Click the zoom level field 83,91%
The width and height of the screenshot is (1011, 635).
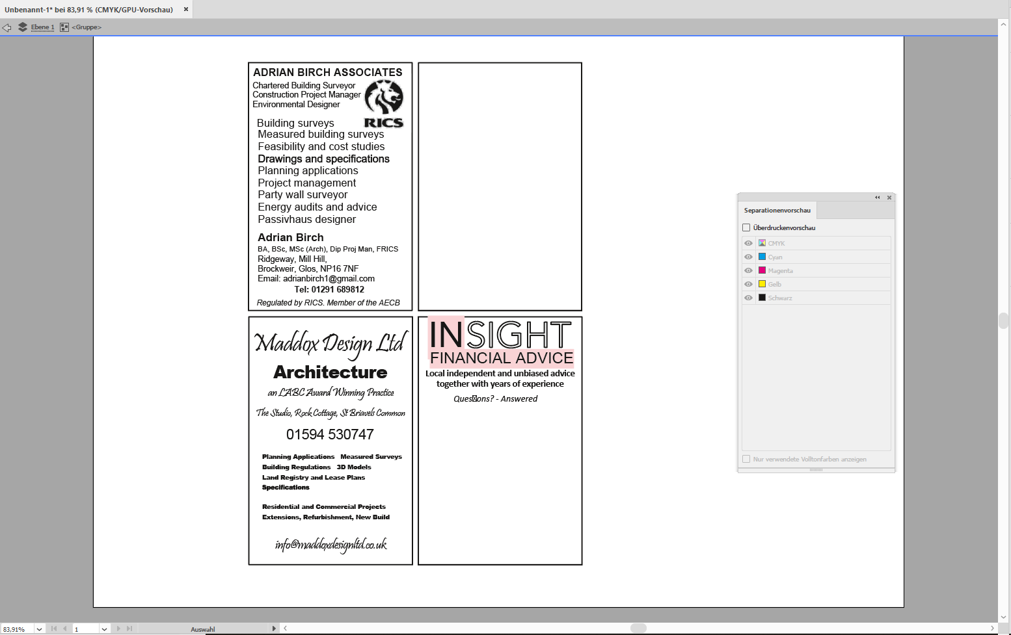point(17,629)
